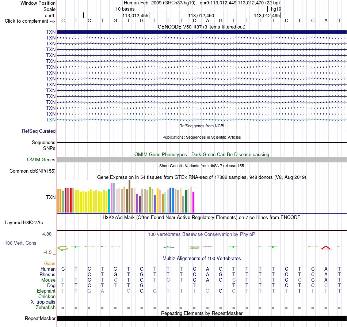Click the TXN label beside the GTEx chart
This screenshot has height=327, width=347.
tap(51, 197)
